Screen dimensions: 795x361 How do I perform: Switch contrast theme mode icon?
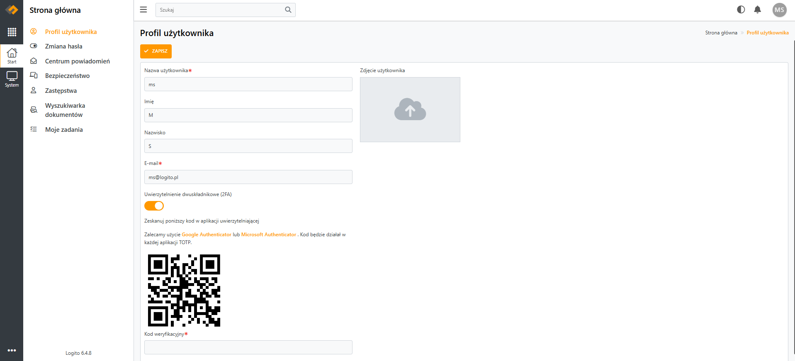tap(741, 10)
